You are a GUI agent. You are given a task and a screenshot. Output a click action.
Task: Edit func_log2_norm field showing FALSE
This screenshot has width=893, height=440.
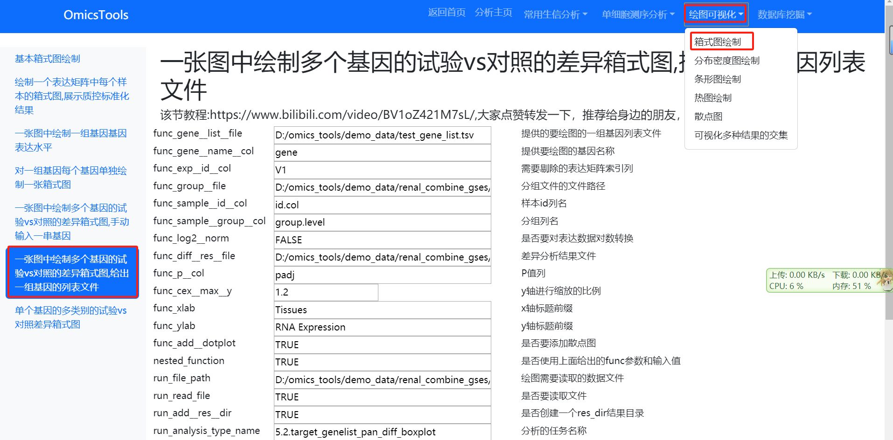pos(382,240)
